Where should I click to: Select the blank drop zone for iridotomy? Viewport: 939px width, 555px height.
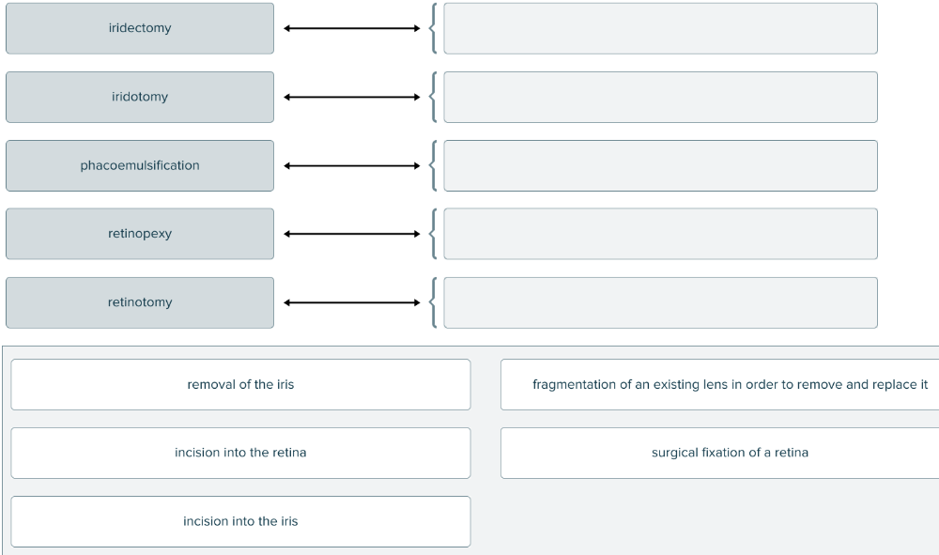pyautogui.click(x=660, y=97)
